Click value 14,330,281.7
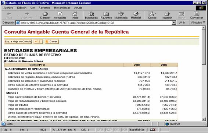This screenshot has height=133, width=208. 169,73
